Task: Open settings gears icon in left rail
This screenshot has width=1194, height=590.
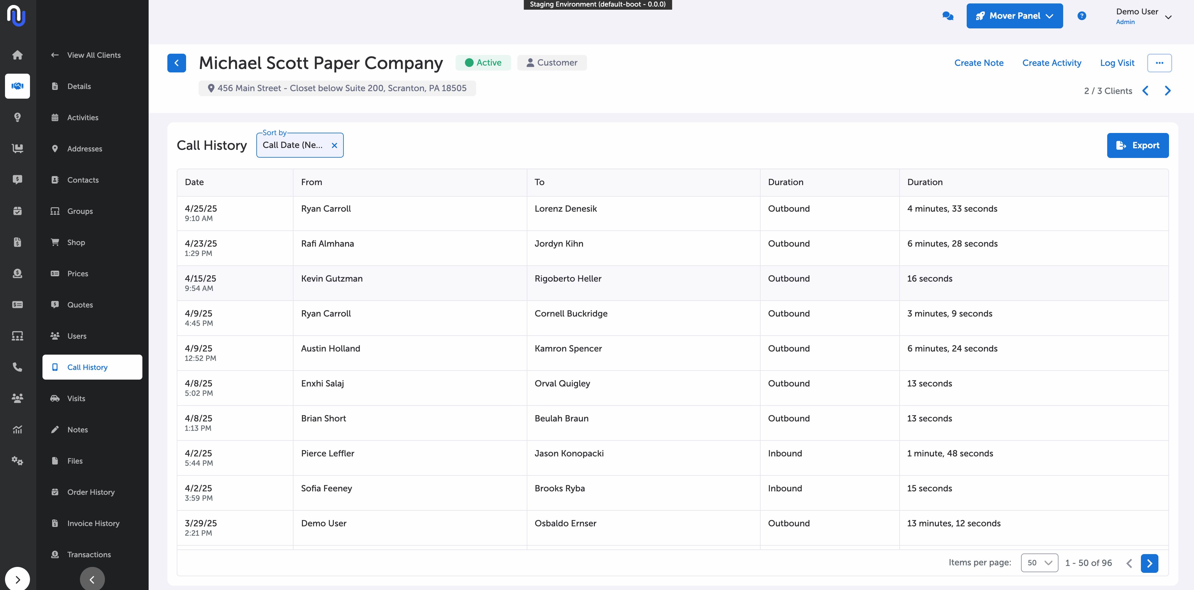Action: tap(17, 461)
